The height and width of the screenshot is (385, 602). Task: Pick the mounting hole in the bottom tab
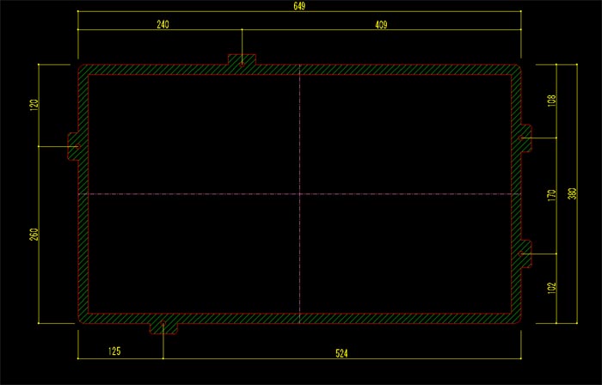point(163,324)
